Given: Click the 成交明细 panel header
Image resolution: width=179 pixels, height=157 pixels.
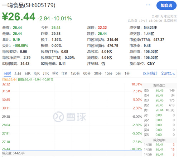Looking at the screenshot, I should 159,140.
